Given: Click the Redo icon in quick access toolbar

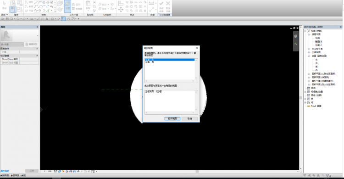Looking at the screenshot, I should pos(24,19).
